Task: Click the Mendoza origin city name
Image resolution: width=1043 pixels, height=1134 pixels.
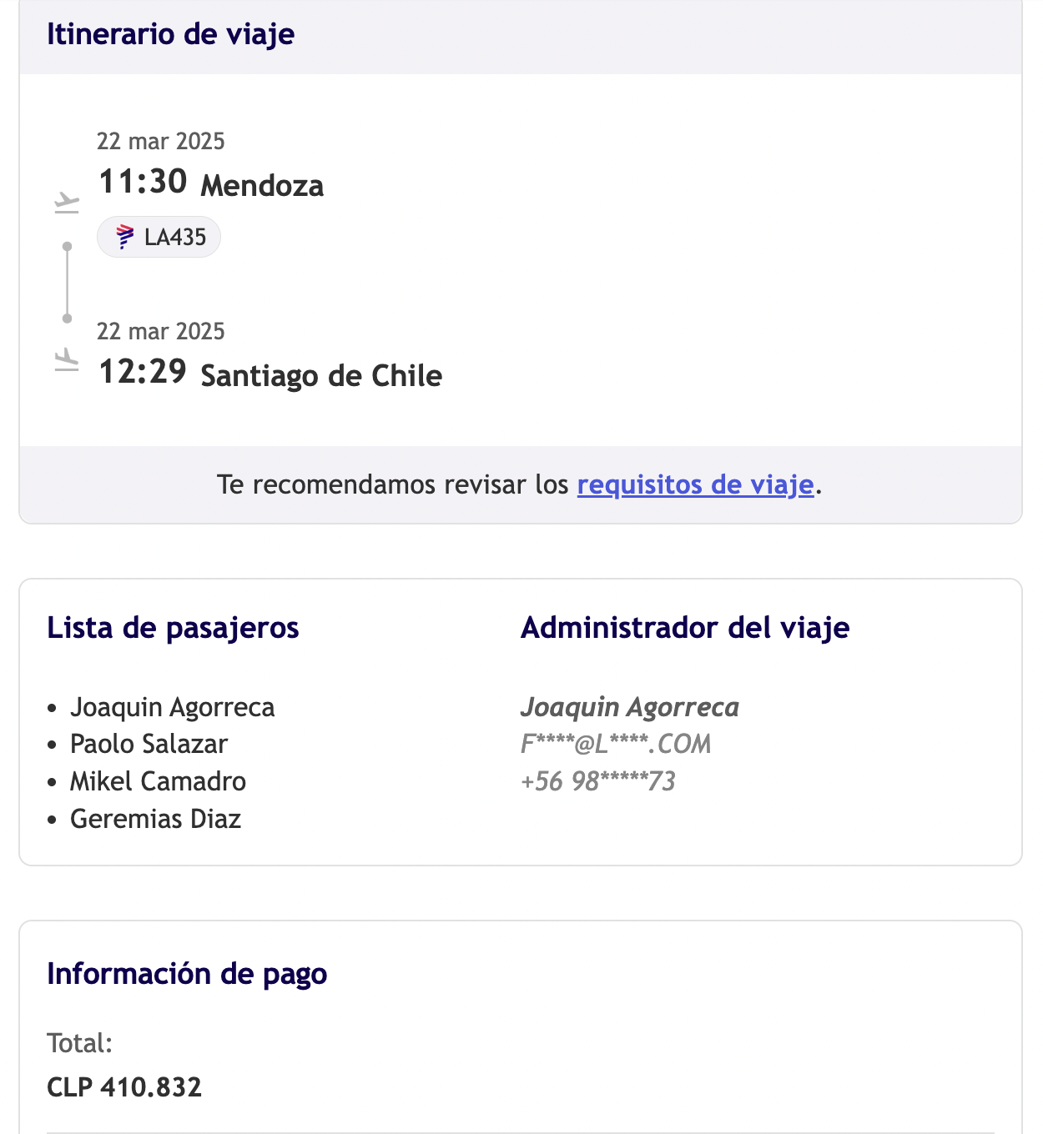Action: pos(262,185)
